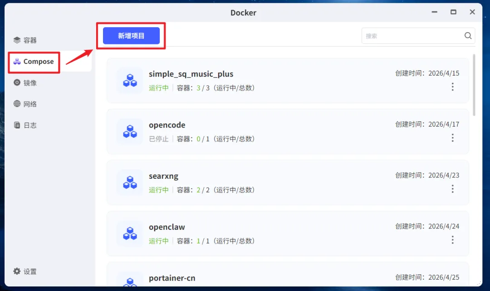The height and width of the screenshot is (291, 490).
Task: Click the 新增项目 (Add Project) button
Action: (131, 36)
